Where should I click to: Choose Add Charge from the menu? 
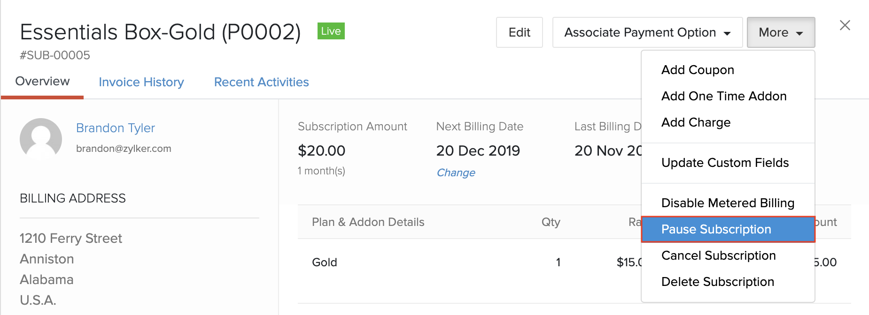(x=696, y=122)
